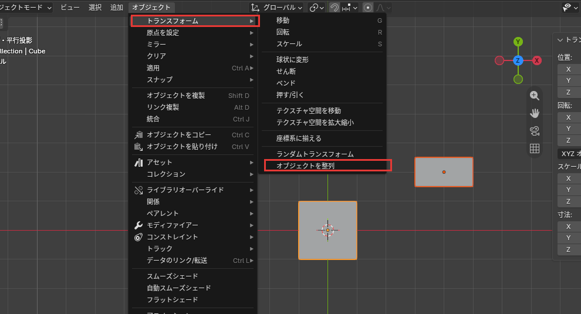
Task: Select 統合 menu entry
Action: coord(192,119)
